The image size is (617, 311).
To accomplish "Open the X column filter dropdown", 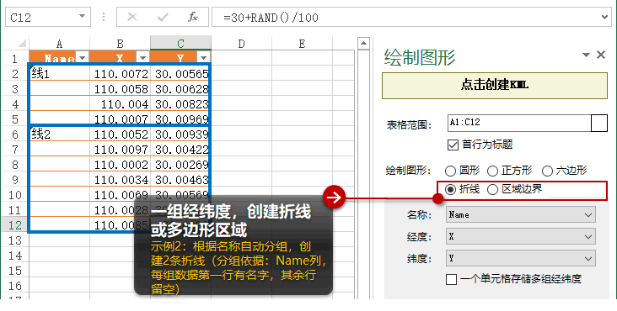I will point(142,59).
